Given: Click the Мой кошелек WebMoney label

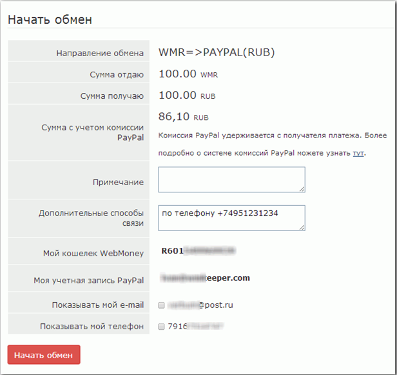Looking at the screenshot, I should [x=93, y=253].
